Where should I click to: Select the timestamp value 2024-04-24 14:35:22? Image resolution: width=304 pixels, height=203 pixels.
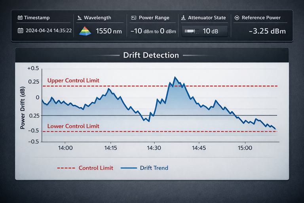(49, 31)
